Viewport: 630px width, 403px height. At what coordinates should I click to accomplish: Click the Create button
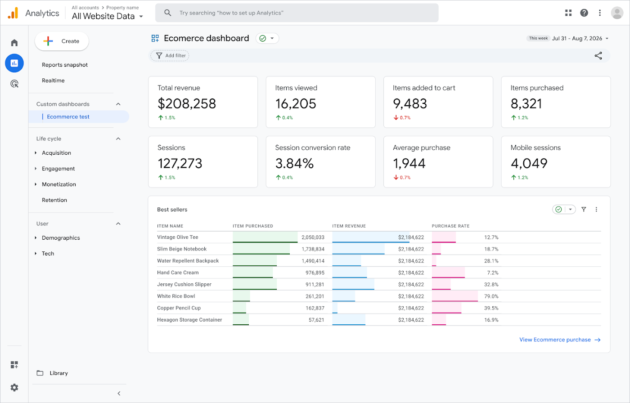pos(62,41)
